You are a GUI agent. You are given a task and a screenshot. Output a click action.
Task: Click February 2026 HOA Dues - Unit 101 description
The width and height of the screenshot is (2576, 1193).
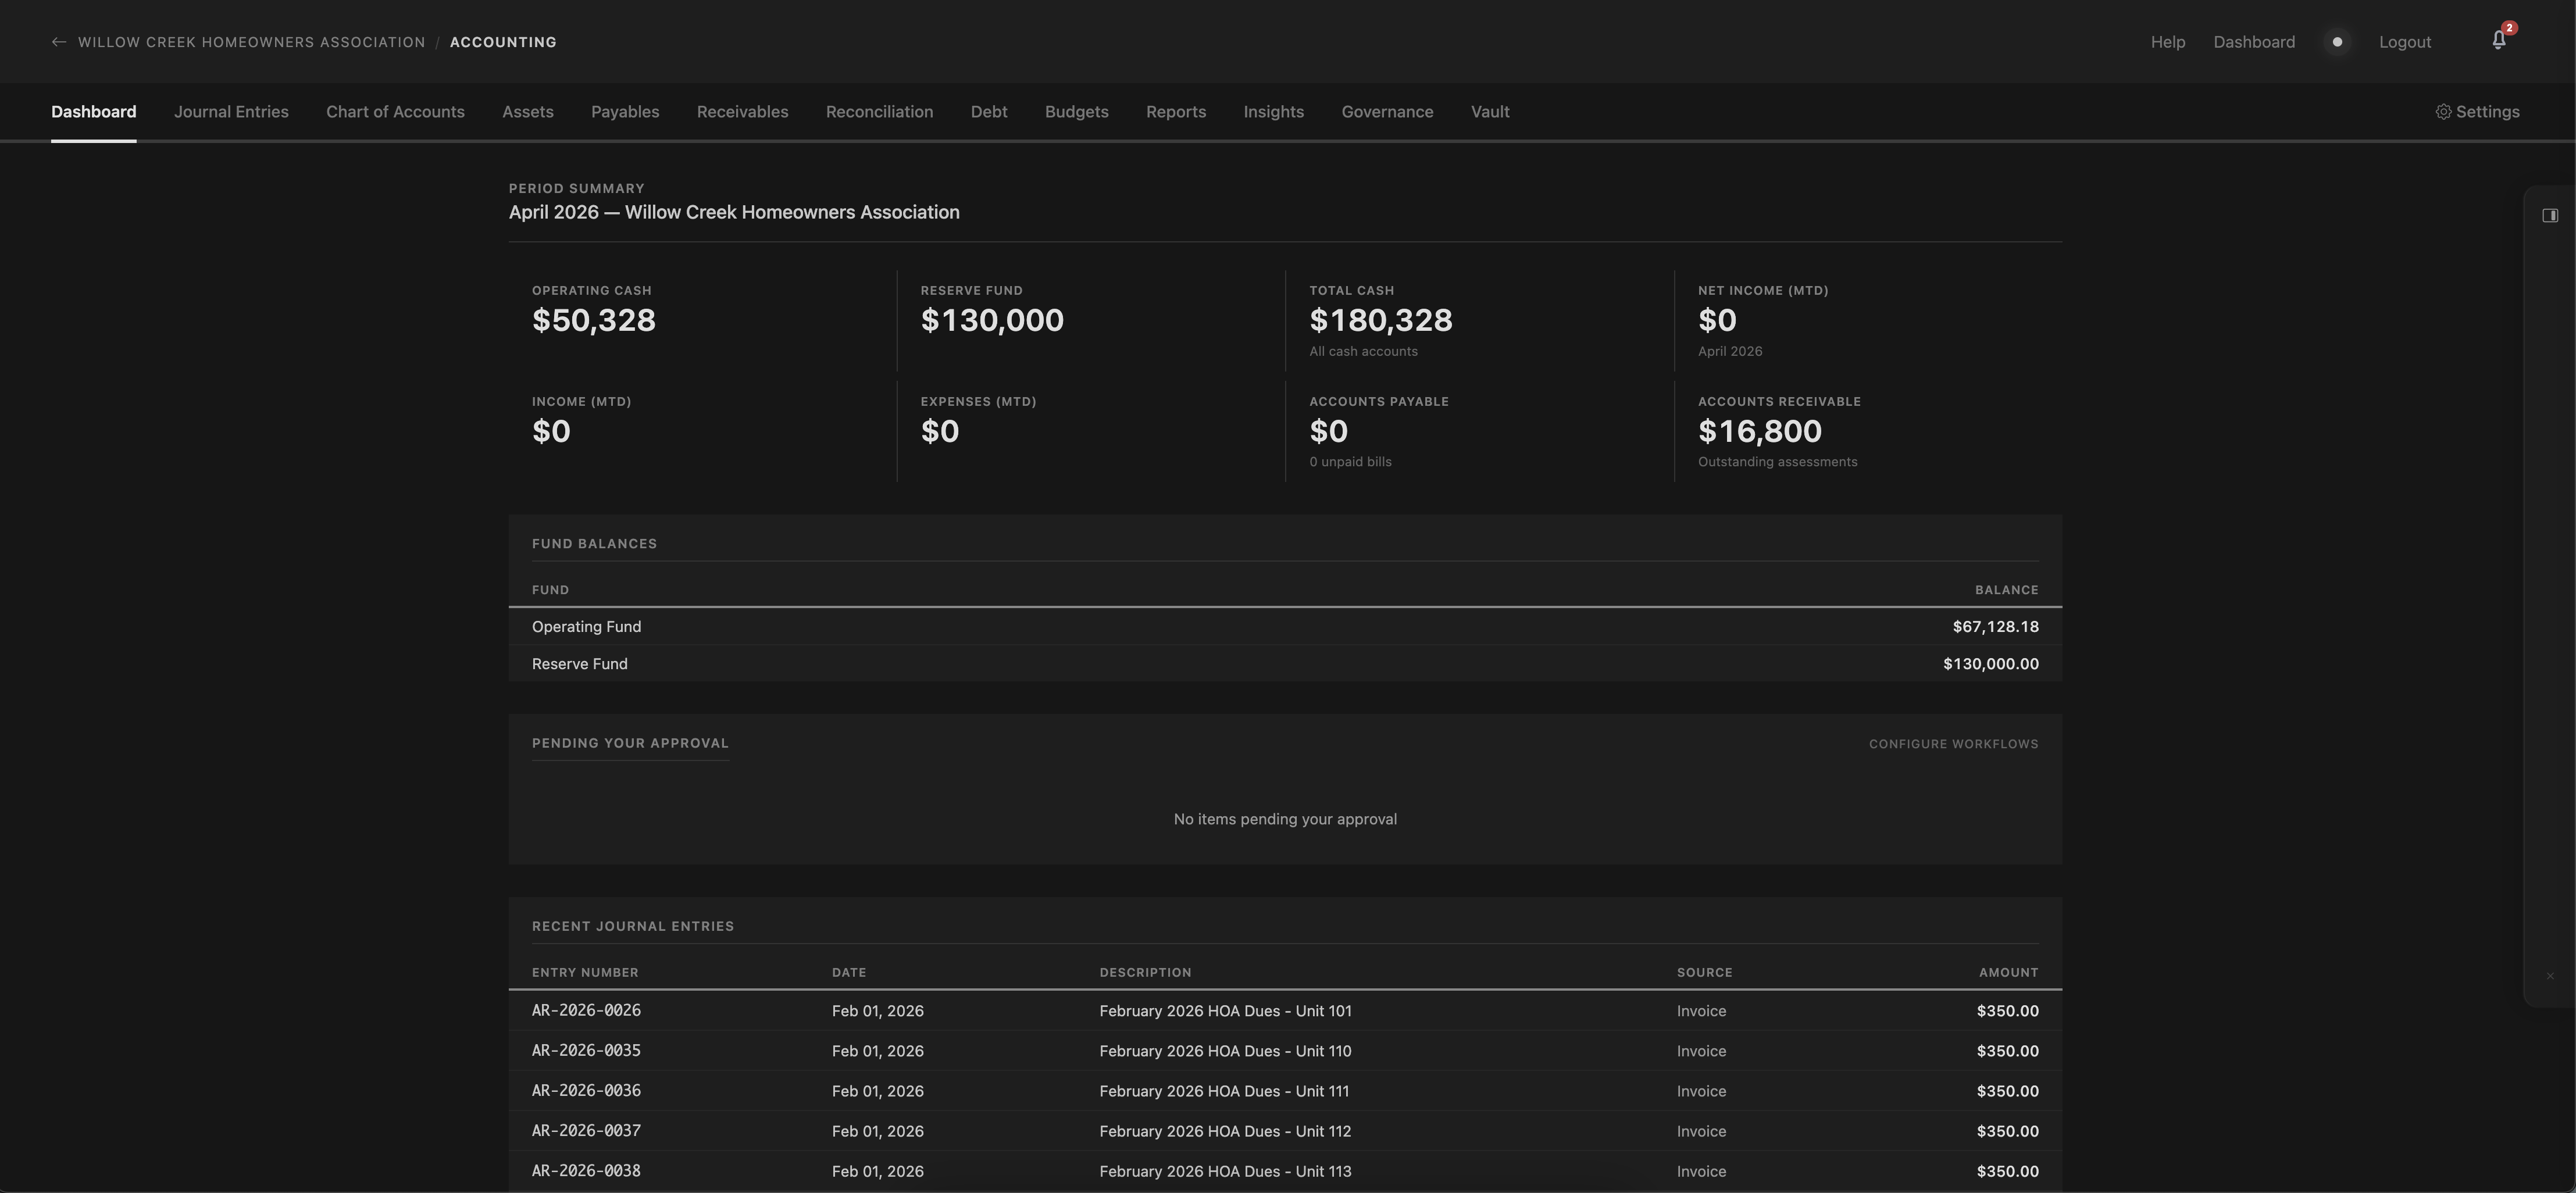[1225, 1011]
